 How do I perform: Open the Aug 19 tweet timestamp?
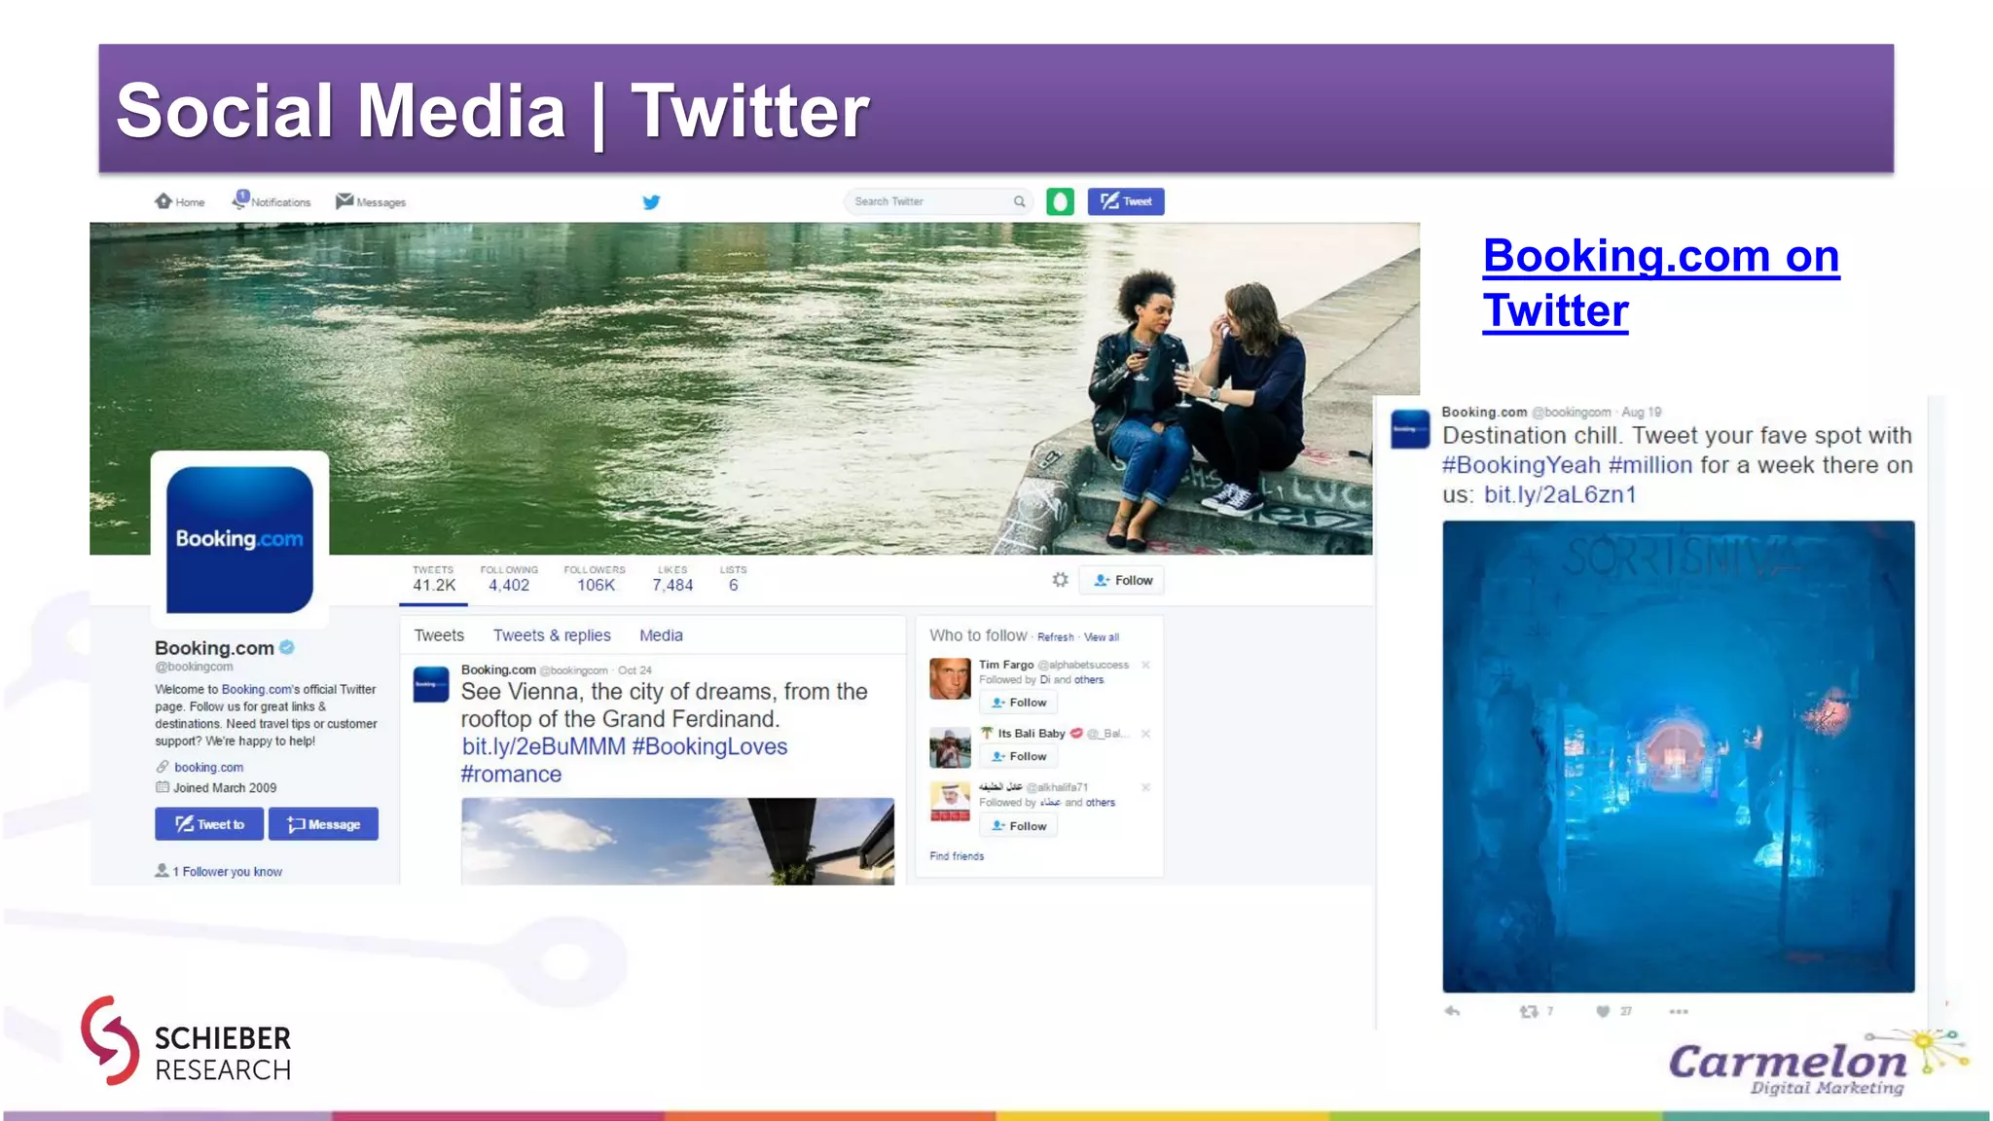click(x=1642, y=412)
